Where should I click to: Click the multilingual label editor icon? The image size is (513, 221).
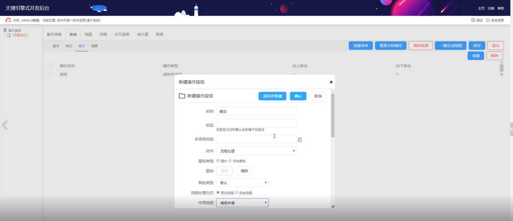tap(300, 139)
